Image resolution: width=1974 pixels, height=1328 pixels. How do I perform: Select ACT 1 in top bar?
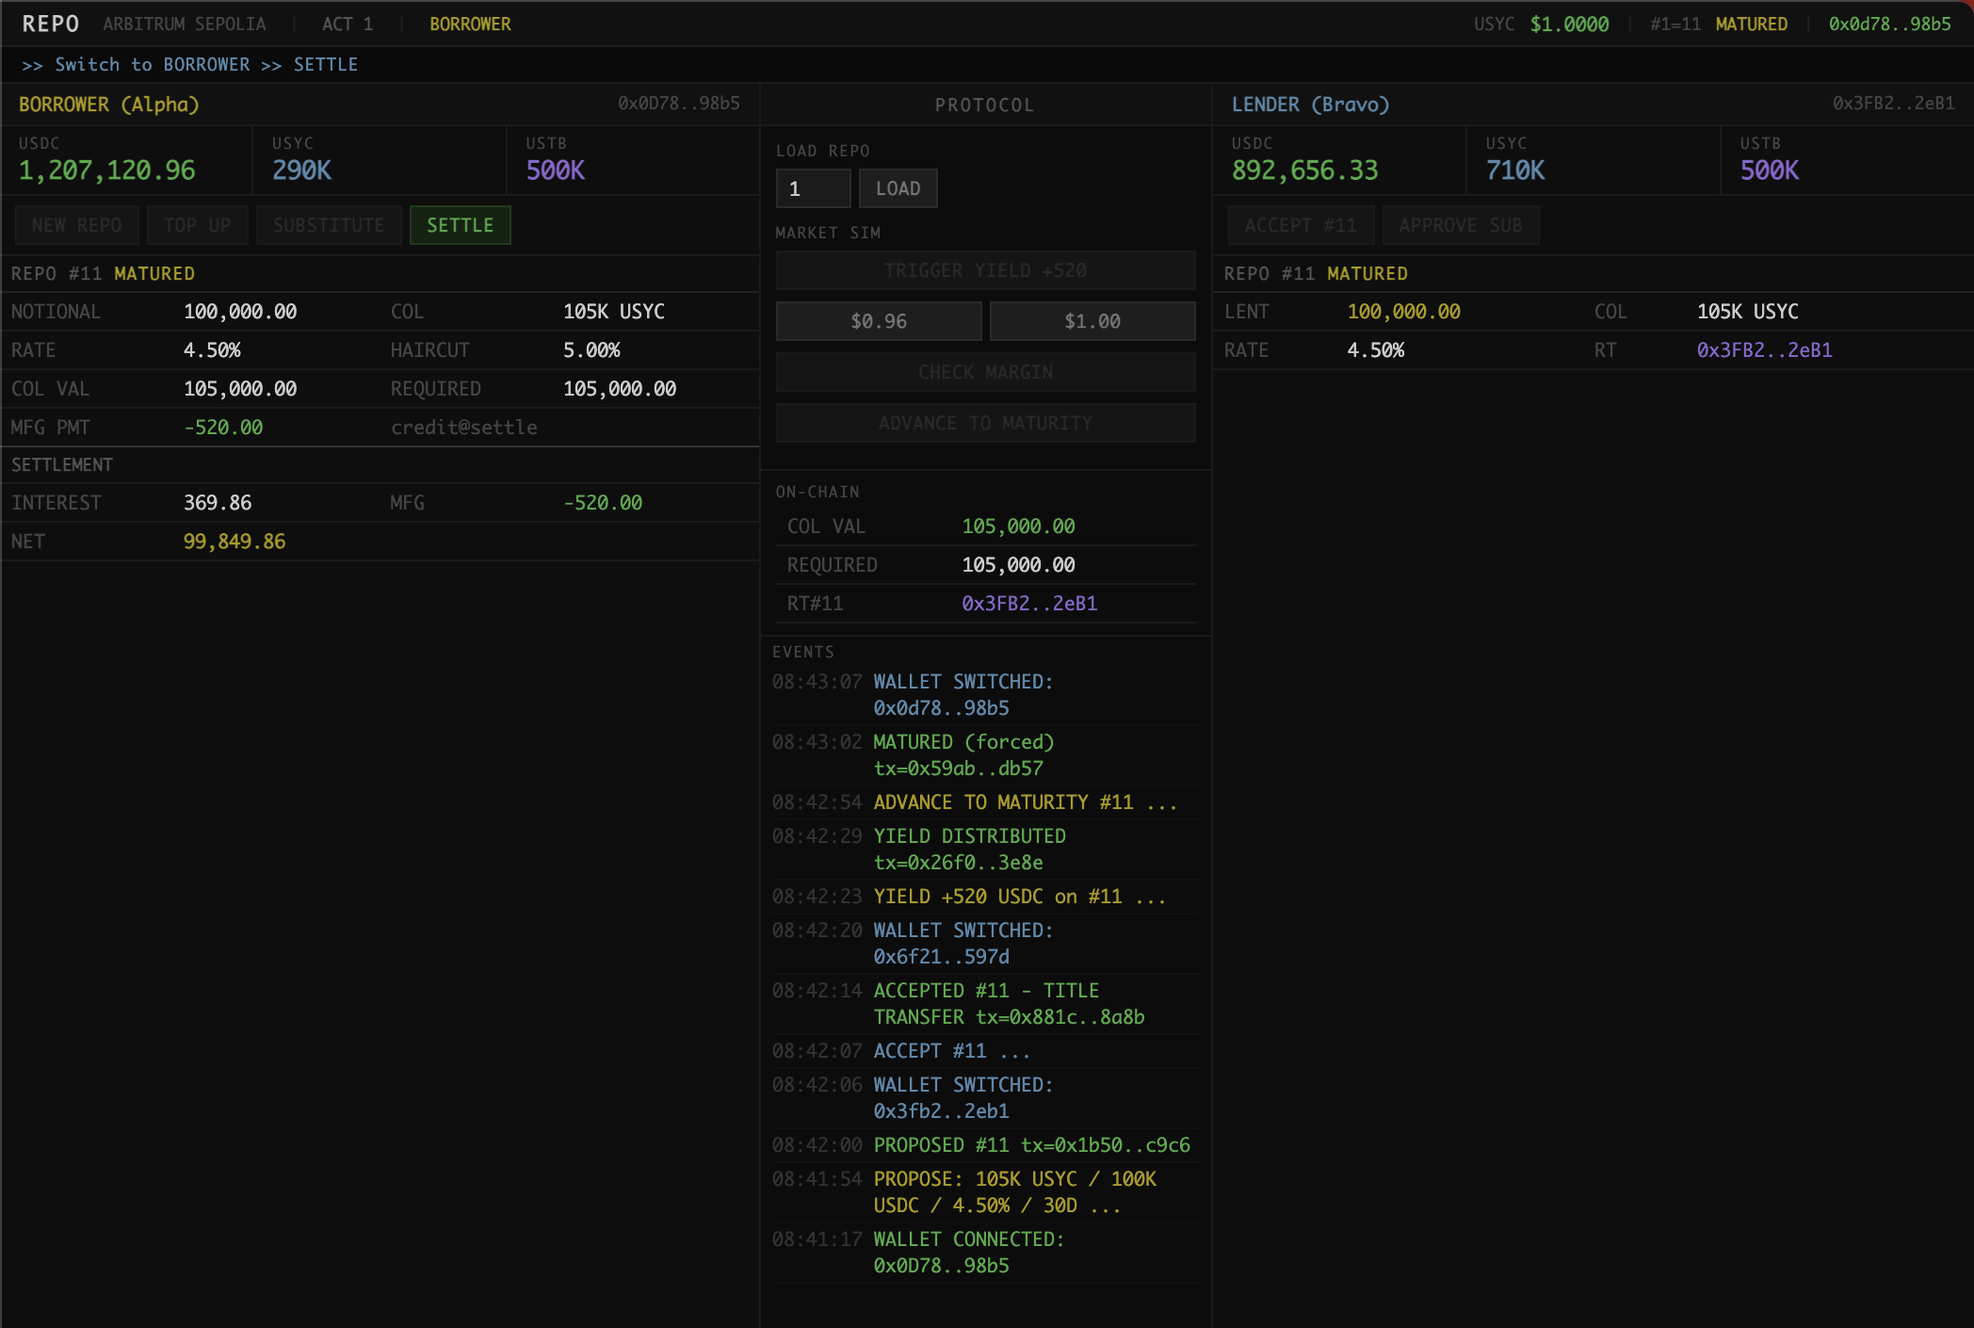point(347,24)
